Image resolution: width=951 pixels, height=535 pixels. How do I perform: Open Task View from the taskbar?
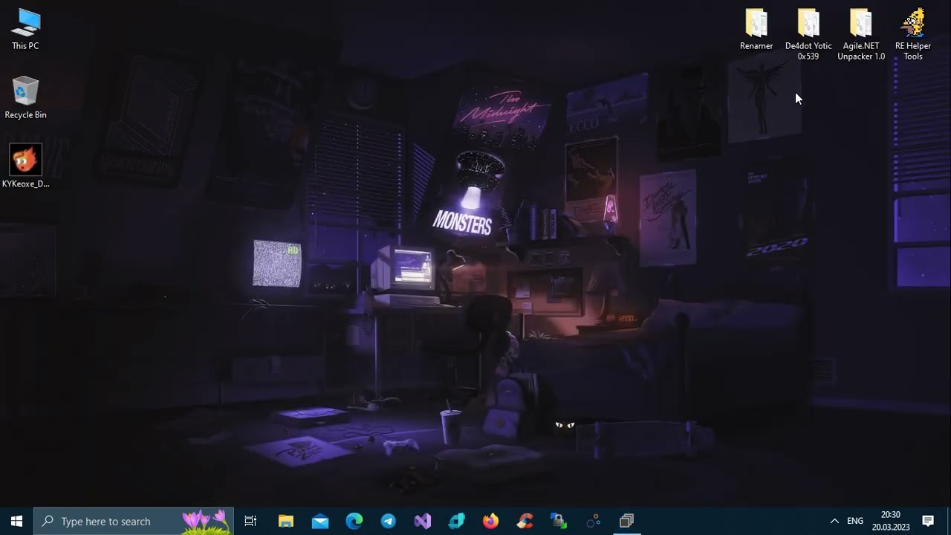250,521
